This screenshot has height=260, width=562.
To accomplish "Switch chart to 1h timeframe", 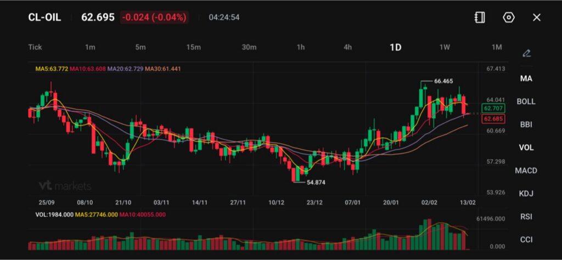I will tap(301, 47).
